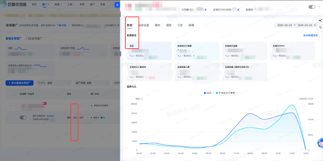Open the three-dot more menu in drawer header

coord(319,7)
